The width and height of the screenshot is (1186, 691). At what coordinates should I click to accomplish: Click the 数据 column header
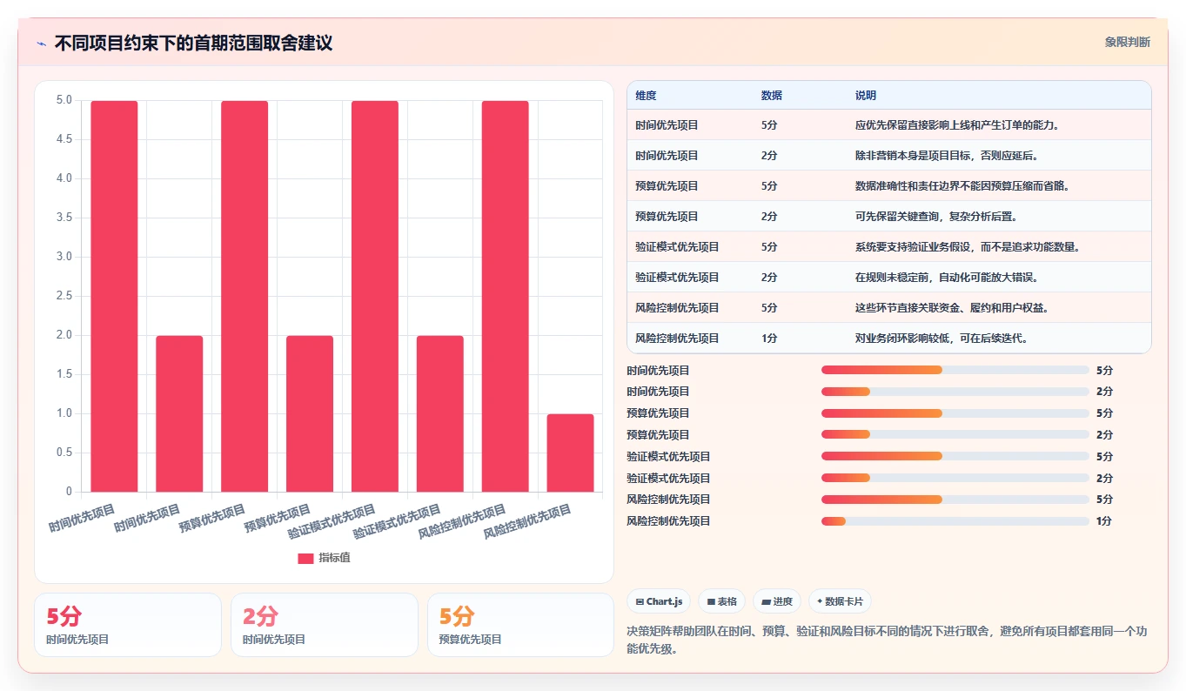tap(771, 95)
